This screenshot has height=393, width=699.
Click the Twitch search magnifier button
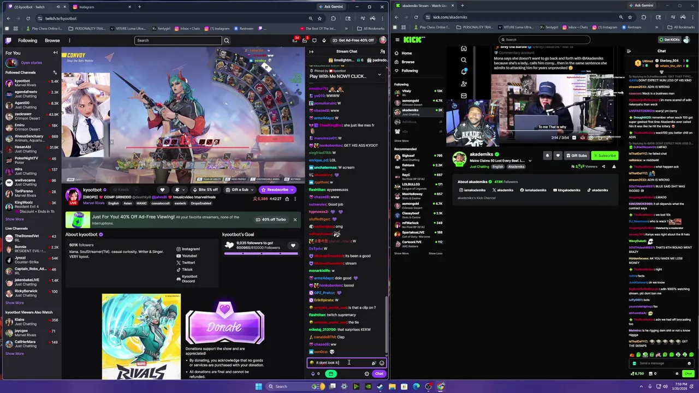click(x=226, y=40)
